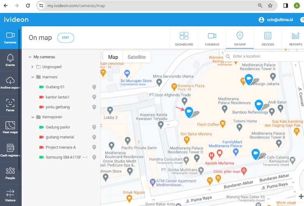This screenshot has width=304, height=206.
Task: Click camera marker near Koperasi Kelola
Action: [x=189, y=112]
